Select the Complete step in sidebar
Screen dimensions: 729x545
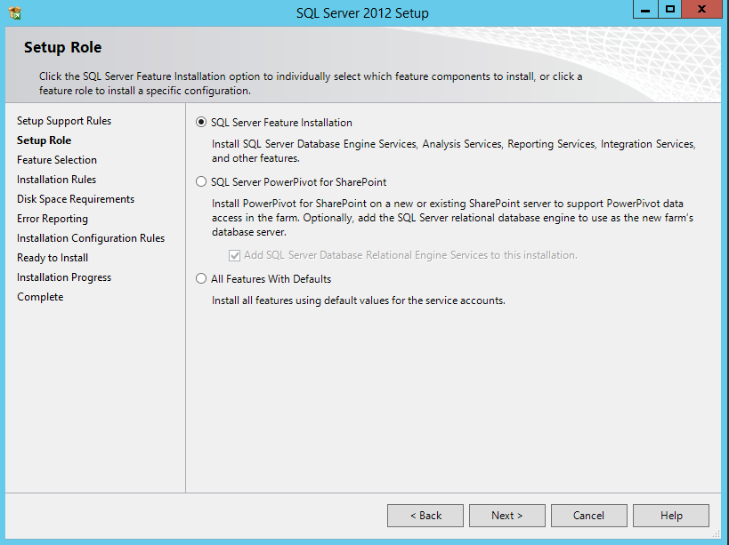pyautogui.click(x=40, y=297)
